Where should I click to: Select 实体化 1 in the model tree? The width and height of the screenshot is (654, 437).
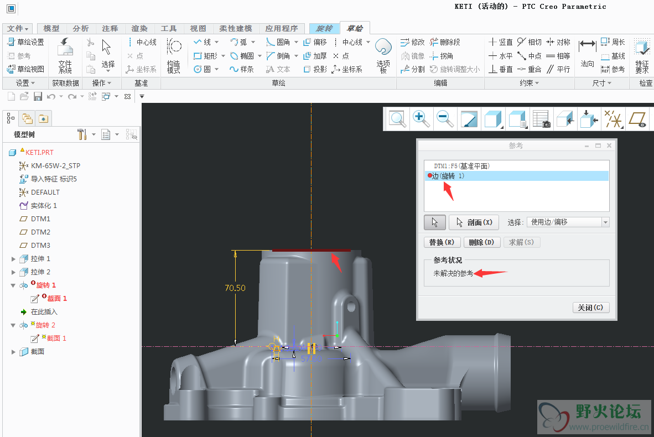[x=43, y=206]
